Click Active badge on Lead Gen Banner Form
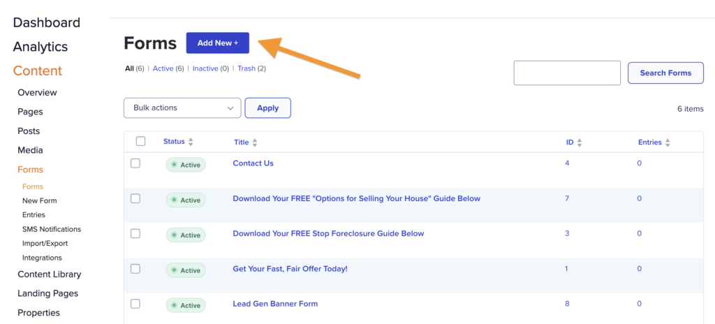The height and width of the screenshot is (324, 715). [186, 305]
